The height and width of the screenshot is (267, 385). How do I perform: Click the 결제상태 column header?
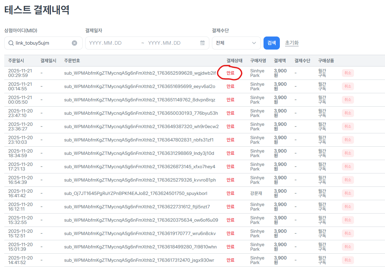pos(234,61)
